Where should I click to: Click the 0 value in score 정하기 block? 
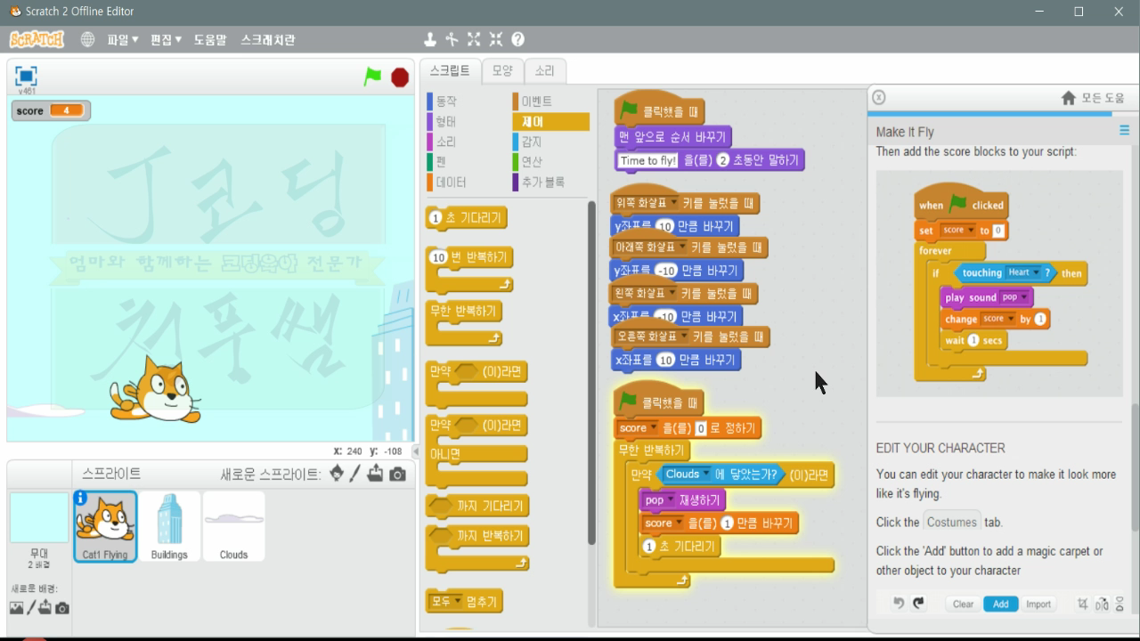[x=701, y=428]
